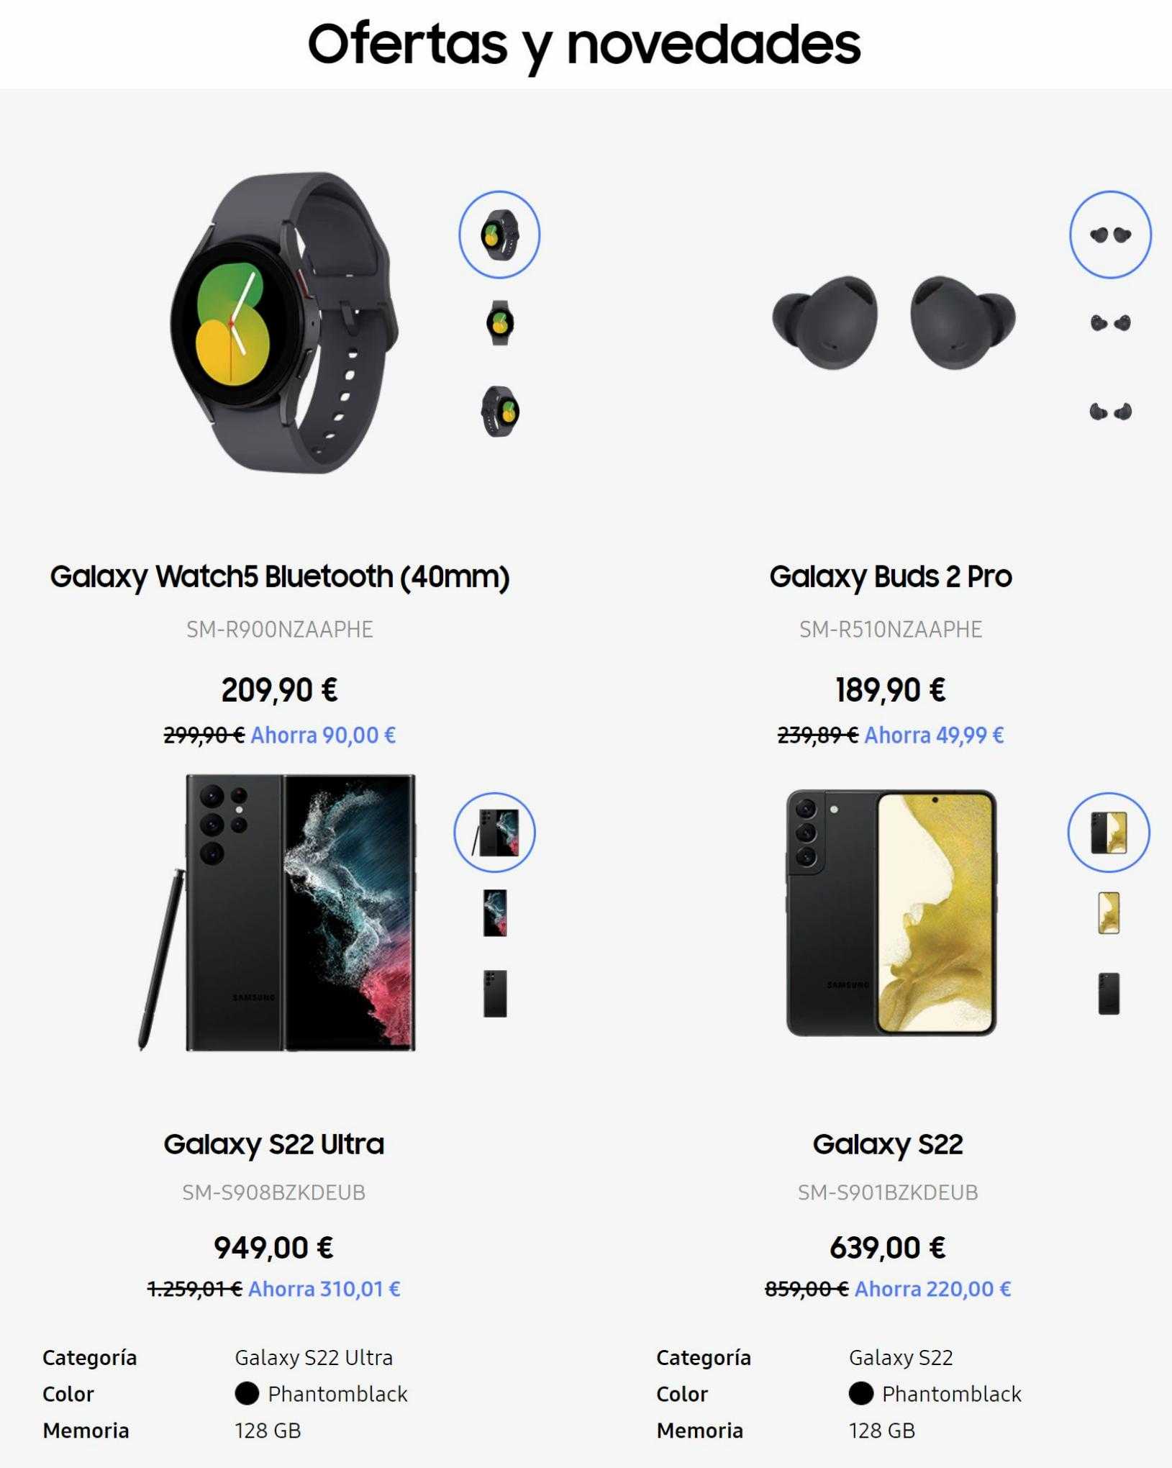Screen dimensions: 1172x1468
Task: Open the Galaxy Buds 2 Pro product title
Action: (891, 577)
